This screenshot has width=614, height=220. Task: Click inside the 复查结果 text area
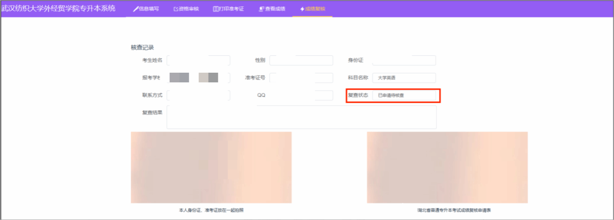[301, 117]
